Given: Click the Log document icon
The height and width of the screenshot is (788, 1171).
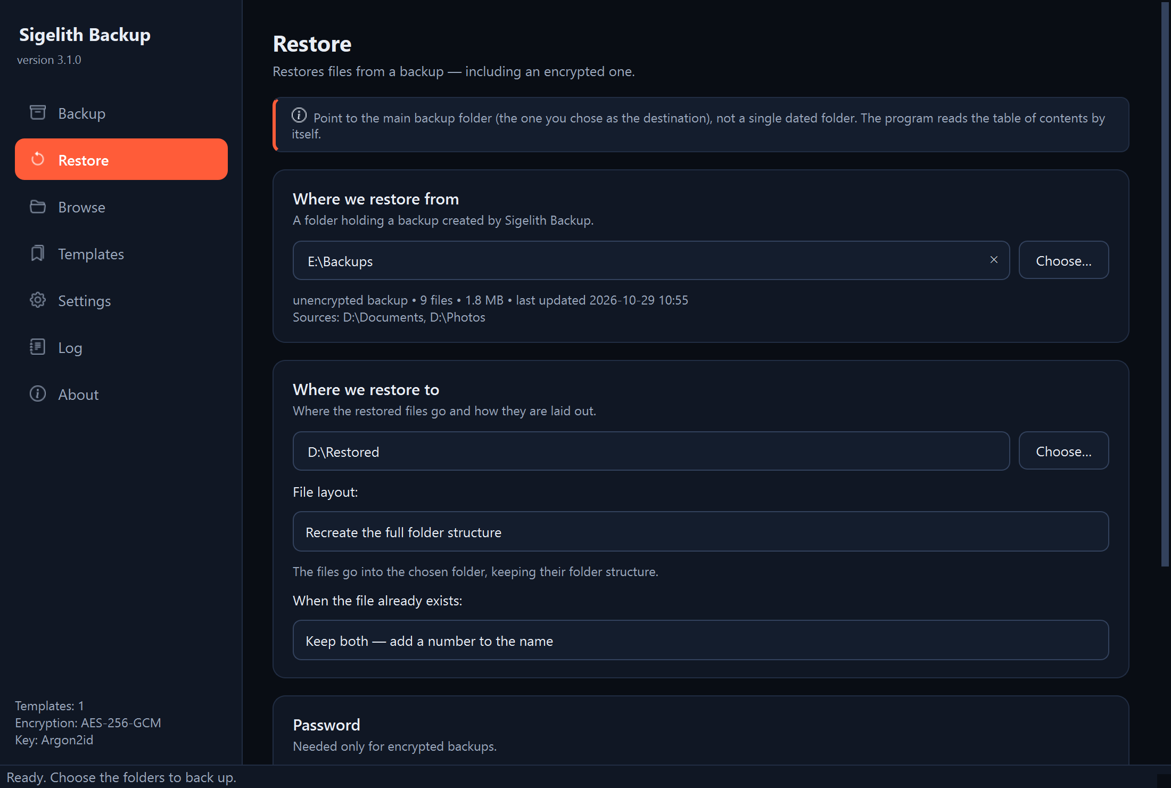Looking at the screenshot, I should point(38,347).
